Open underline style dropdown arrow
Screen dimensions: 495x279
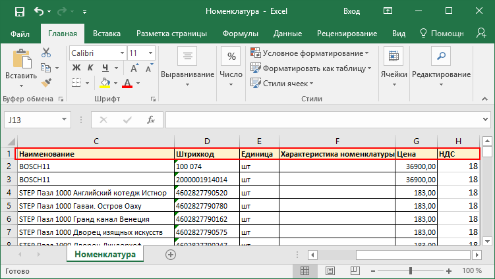coord(116,68)
